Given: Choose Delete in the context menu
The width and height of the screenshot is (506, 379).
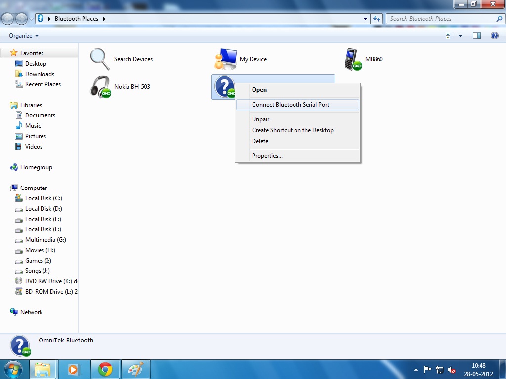Looking at the screenshot, I should click(x=297, y=141).
